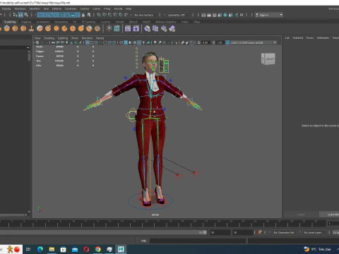The image size is (339, 254).
Task: Select the Relax sculpt brush icon
Action: (x=6, y=29)
